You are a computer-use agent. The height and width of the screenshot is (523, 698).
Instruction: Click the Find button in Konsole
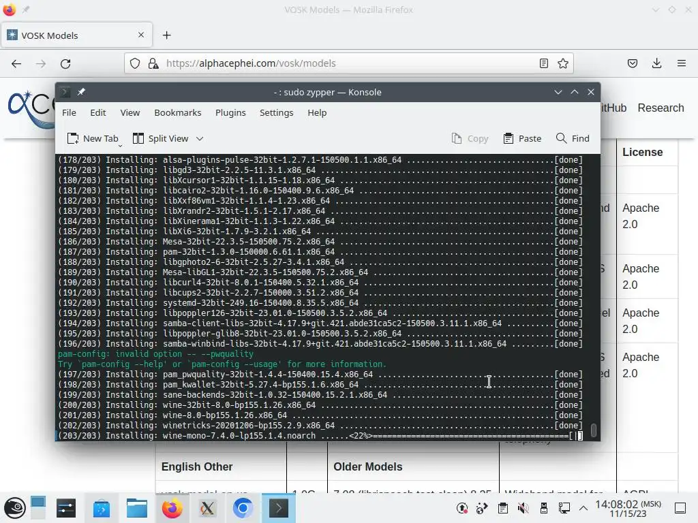tap(573, 138)
